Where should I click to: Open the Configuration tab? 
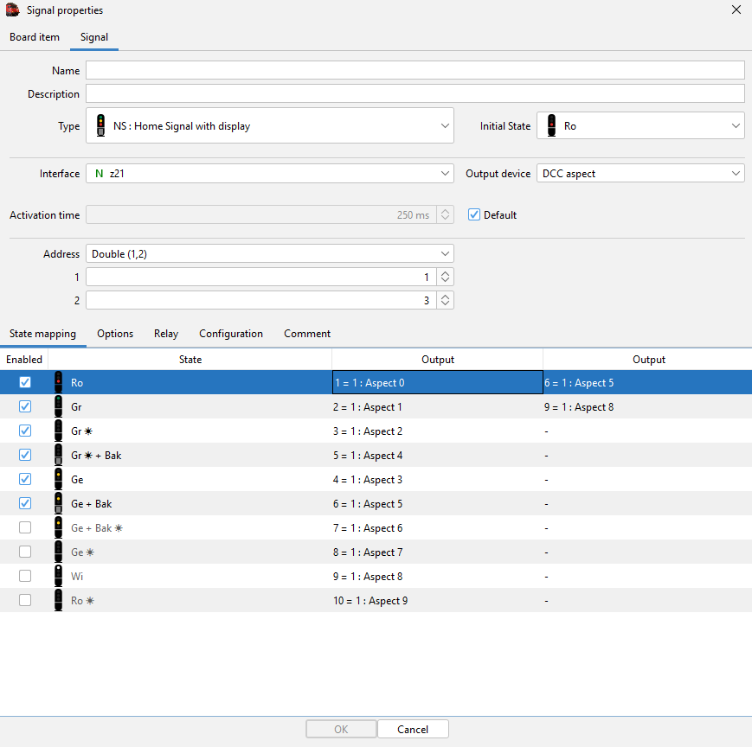pos(231,334)
